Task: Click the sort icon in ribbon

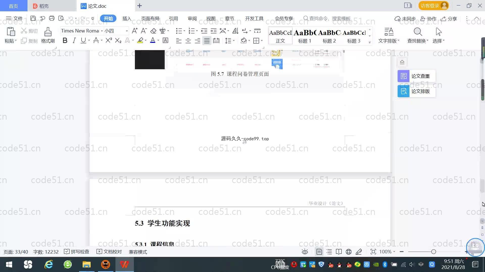Action: [235, 31]
